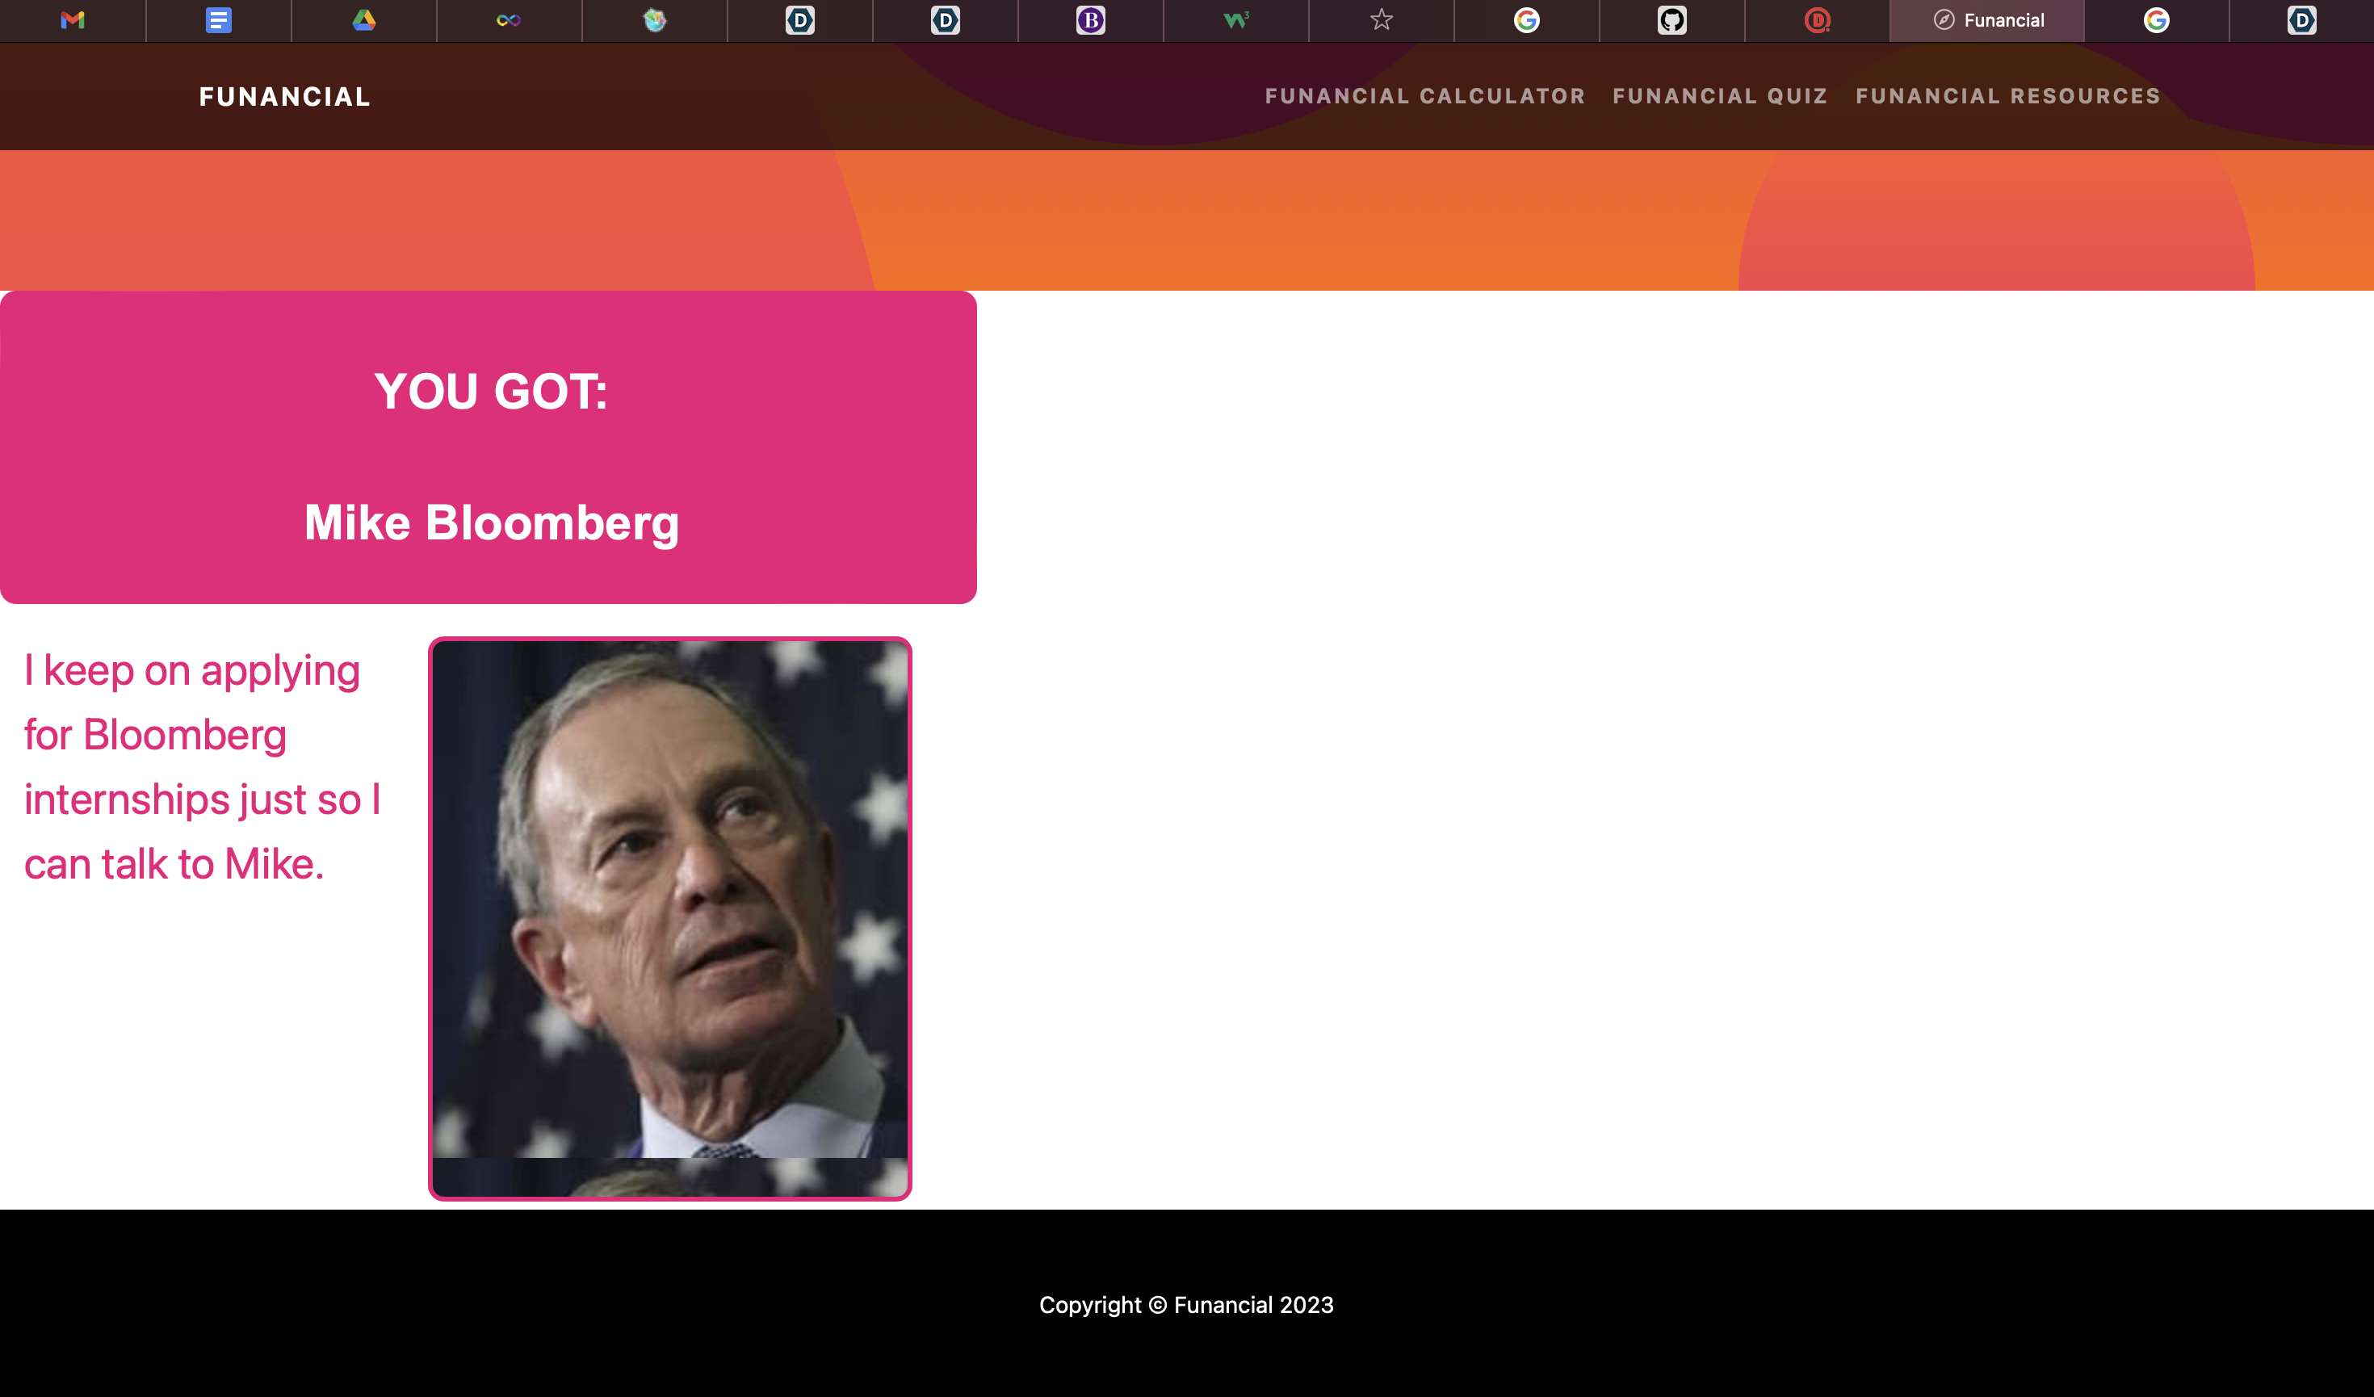The image size is (2374, 1397).
Task: Select the rainbow infinity icon tab
Action: tap(509, 19)
